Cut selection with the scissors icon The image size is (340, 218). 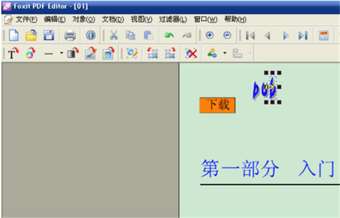[114, 35]
